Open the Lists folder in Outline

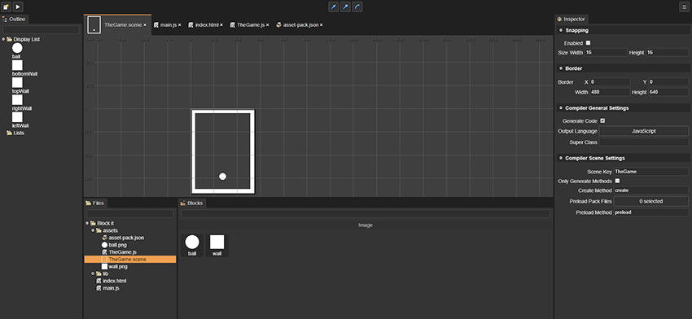pyautogui.click(x=15, y=133)
